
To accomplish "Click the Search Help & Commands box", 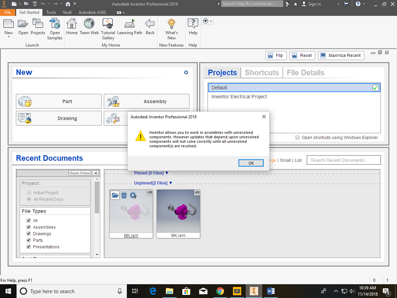I will click(252, 4).
